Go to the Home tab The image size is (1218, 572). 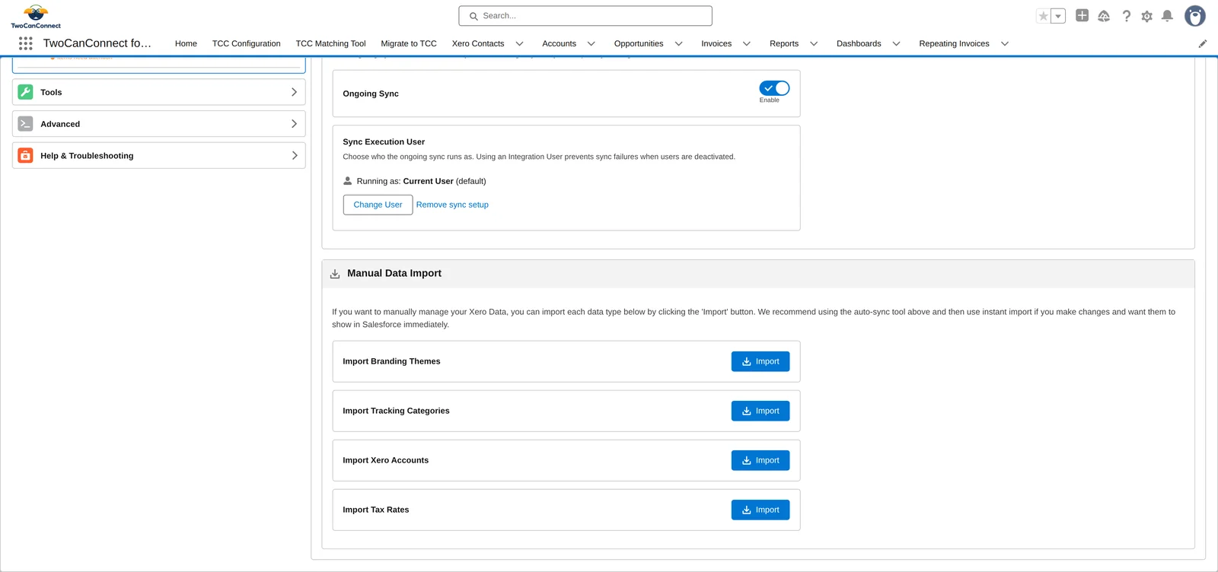click(x=186, y=43)
